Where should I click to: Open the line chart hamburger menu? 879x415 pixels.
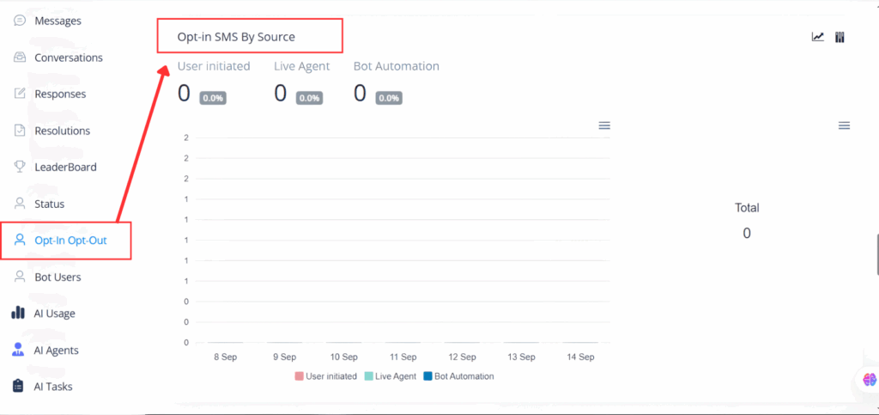[x=604, y=125]
